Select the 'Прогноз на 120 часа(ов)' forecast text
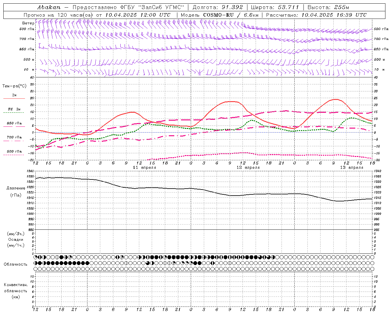 58,15
